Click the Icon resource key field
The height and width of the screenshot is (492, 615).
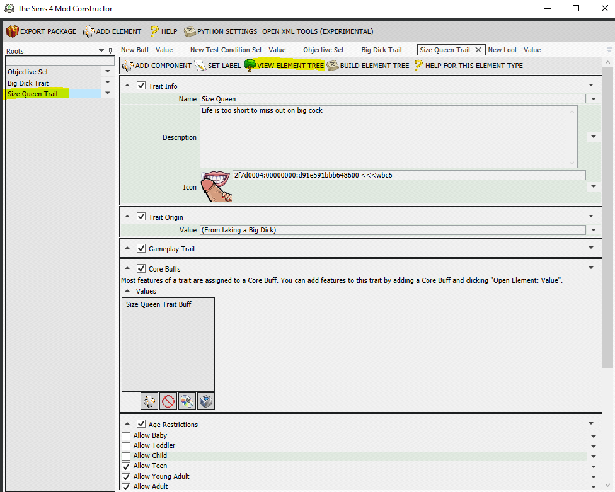pyautogui.click(x=409, y=175)
